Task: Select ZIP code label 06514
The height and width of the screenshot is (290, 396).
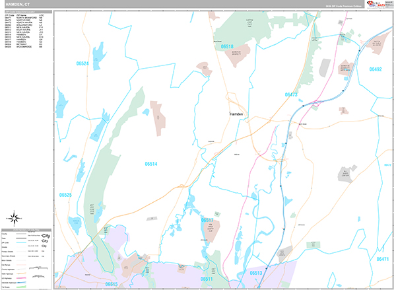Action: click(152, 163)
